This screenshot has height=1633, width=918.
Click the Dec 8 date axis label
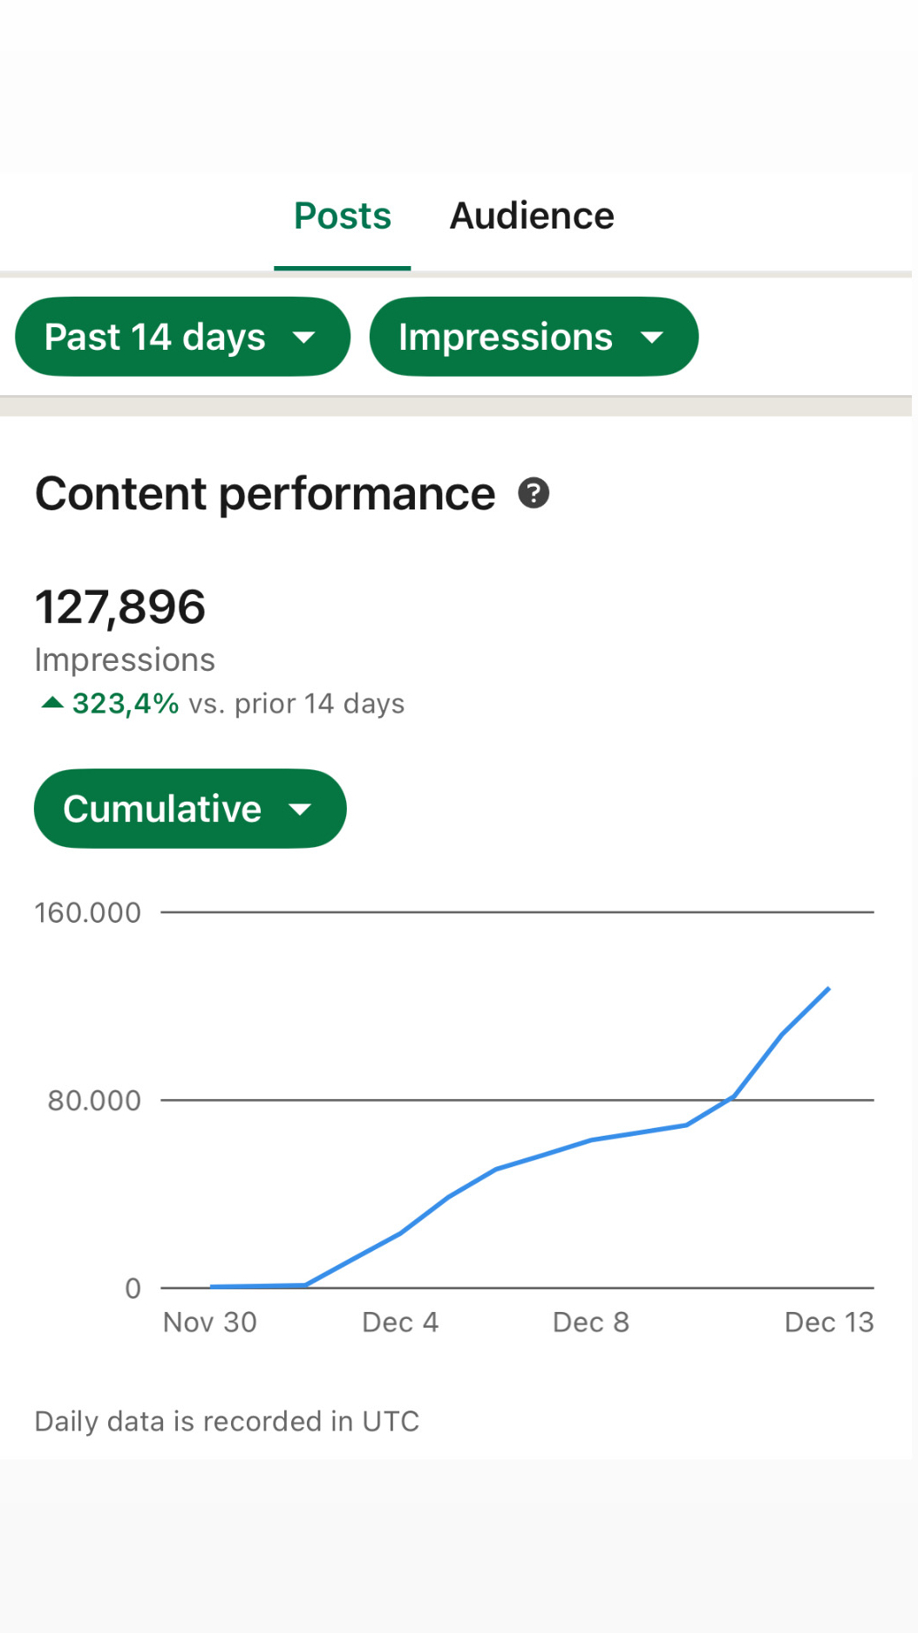(591, 1322)
